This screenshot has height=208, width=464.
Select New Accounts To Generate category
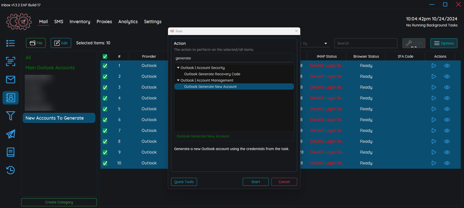[x=59, y=118]
